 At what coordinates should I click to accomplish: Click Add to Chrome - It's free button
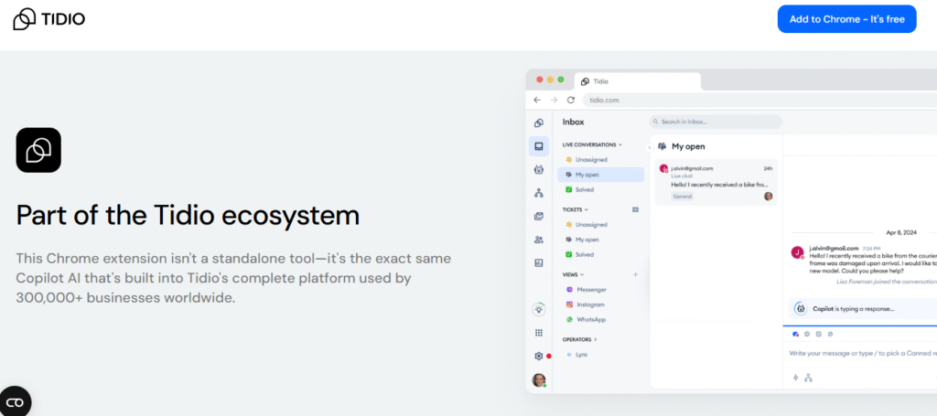(x=846, y=19)
